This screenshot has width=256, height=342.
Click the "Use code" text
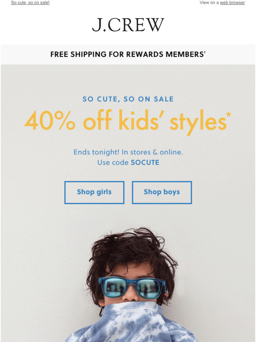coord(113,163)
